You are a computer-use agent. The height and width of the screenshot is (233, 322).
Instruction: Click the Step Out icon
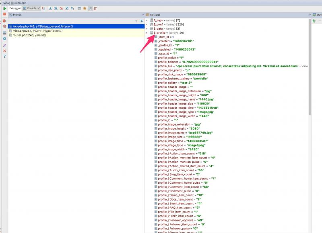66,8
